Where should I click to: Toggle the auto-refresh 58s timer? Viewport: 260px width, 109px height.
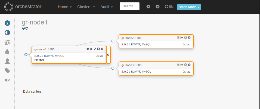tap(169, 7)
